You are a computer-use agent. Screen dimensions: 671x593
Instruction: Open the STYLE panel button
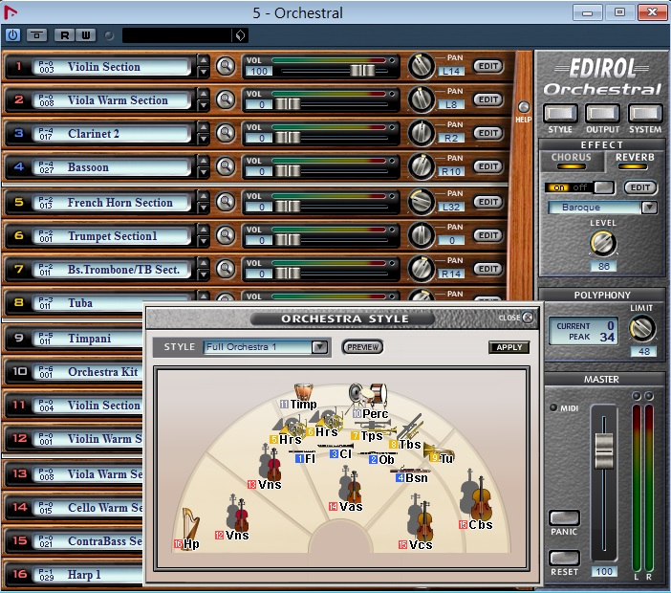(x=560, y=114)
